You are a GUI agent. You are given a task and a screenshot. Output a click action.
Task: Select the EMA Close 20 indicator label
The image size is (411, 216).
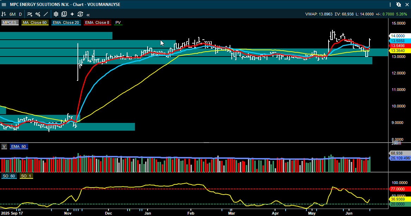66,22
